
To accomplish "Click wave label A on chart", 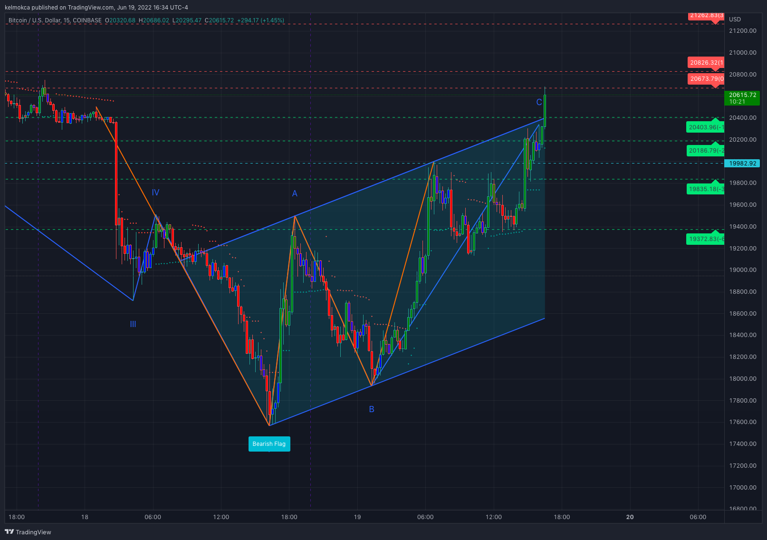I will tap(295, 193).
